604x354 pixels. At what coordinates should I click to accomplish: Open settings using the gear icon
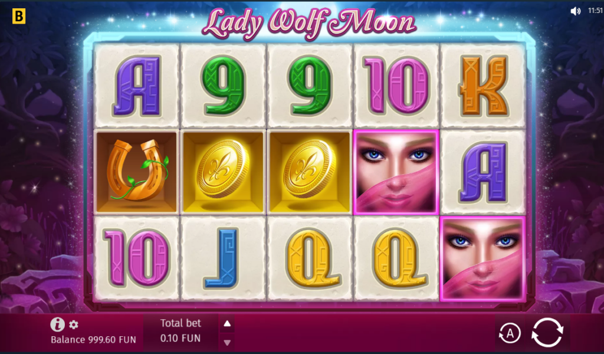(74, 324)
